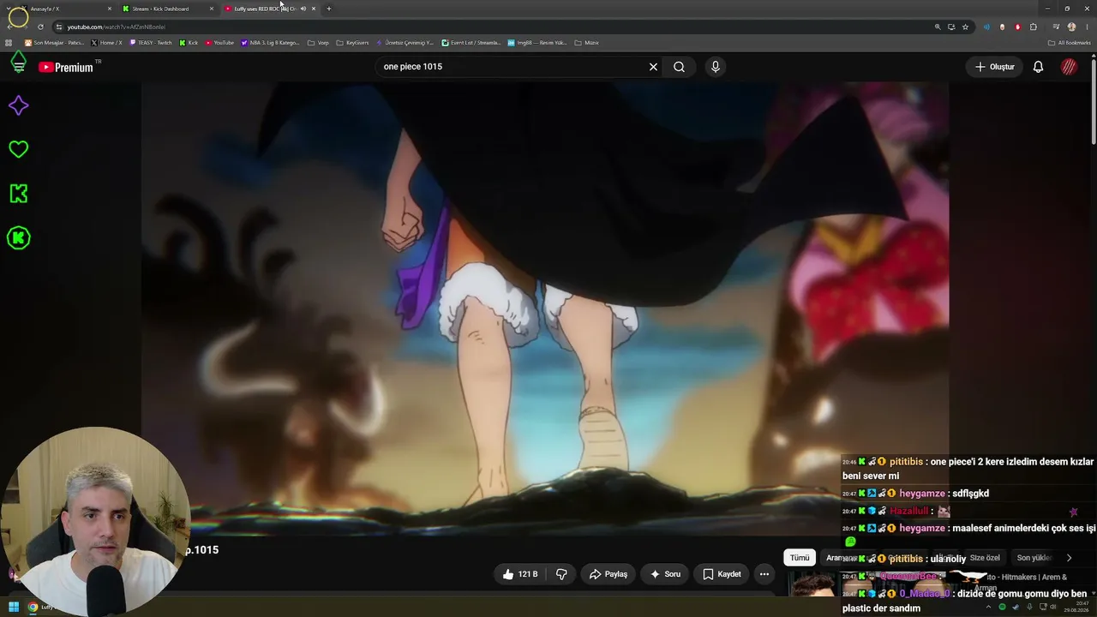Open the Chrome profile avatar

(x=1071, y=27)
